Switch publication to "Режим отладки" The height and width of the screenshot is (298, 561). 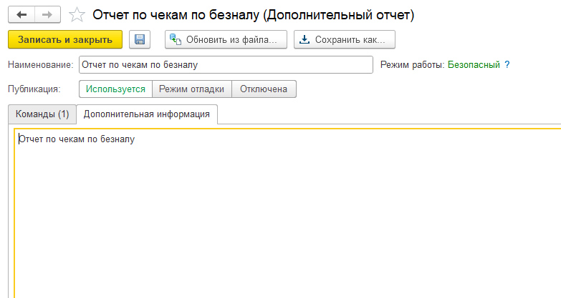pyautogui.click(x=191, y=89)
